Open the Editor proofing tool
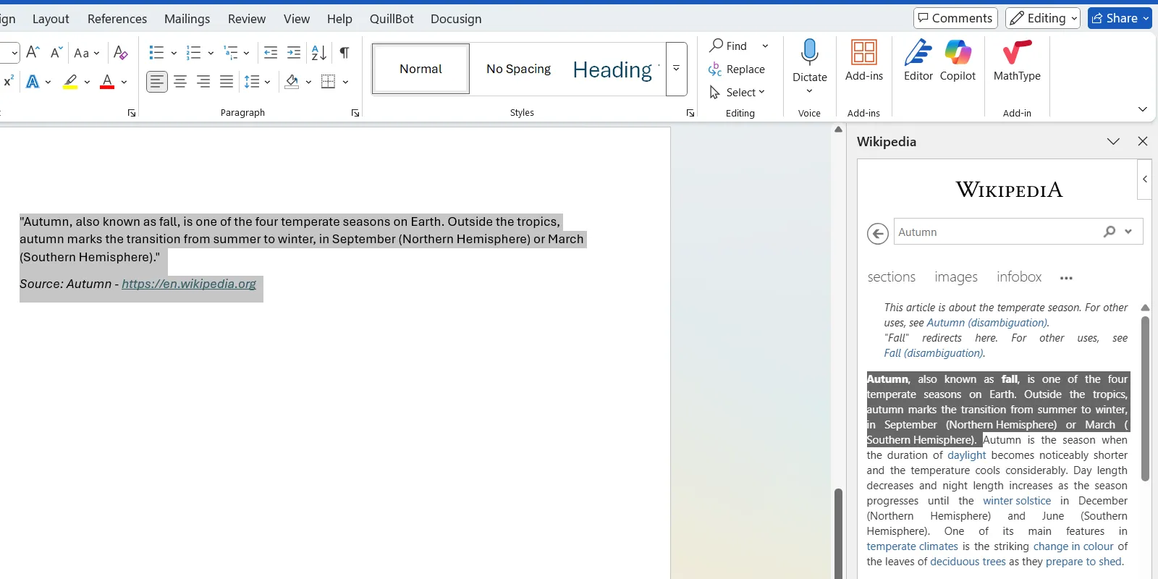 tap(918, 61)
